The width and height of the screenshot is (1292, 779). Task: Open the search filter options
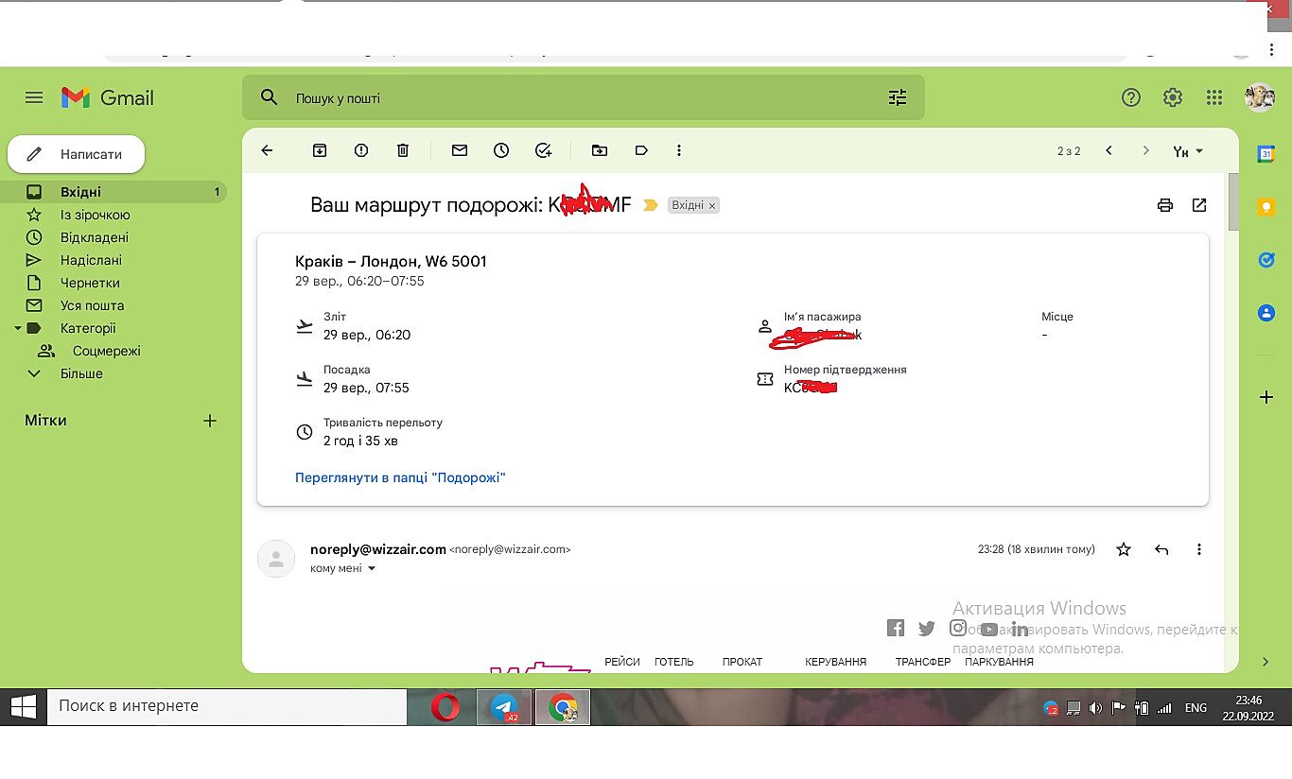pos(897,97)
